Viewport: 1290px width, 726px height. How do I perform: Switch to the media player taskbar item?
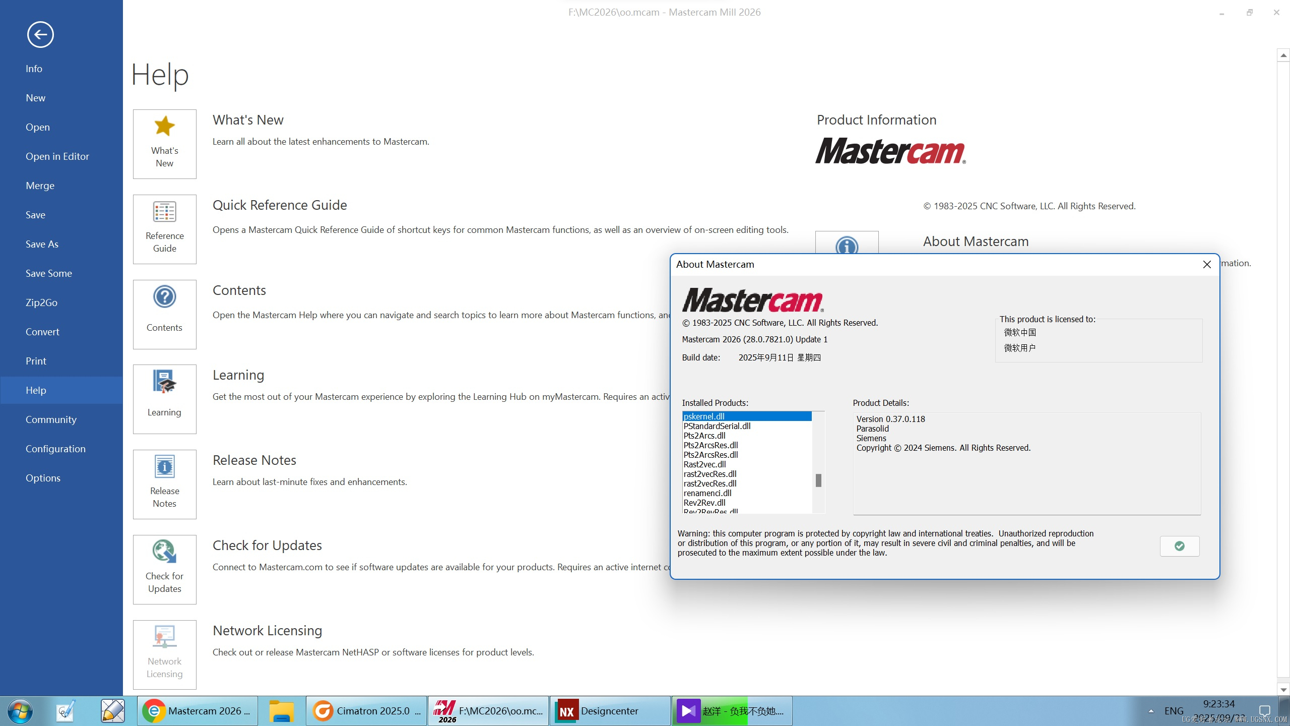(732, 711)
